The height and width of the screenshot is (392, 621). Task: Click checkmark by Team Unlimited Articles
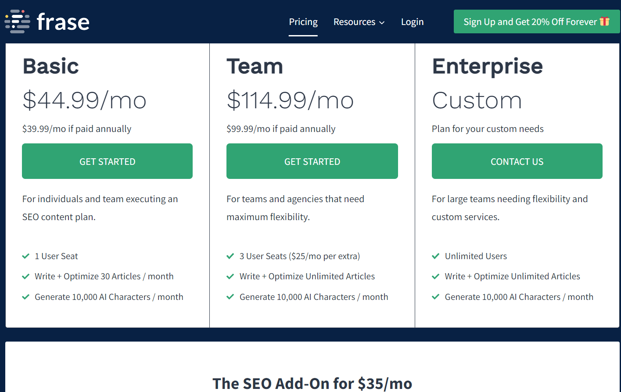click(230, 277)
